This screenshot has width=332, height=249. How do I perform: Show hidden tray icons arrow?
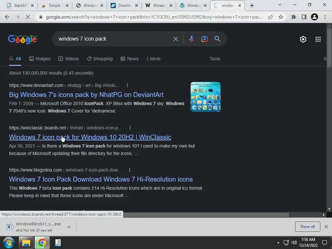point(278,243)
